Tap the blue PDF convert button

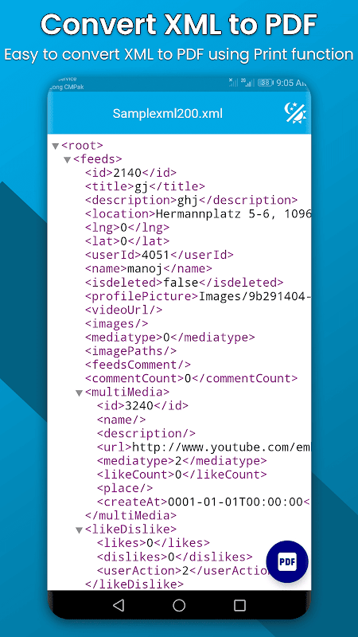[287, 562]
